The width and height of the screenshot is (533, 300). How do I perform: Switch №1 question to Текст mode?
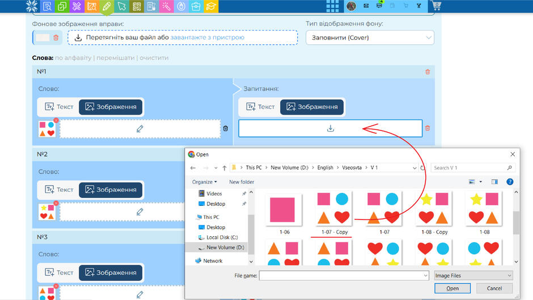coord(260,107)
